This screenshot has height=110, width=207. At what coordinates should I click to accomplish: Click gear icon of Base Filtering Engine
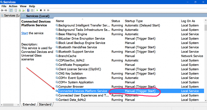pyautogui.click(x=57, y=34)
